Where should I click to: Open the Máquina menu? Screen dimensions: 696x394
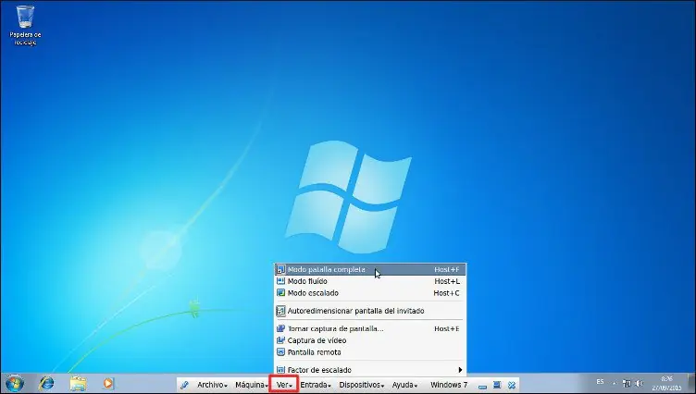[251, 385]
